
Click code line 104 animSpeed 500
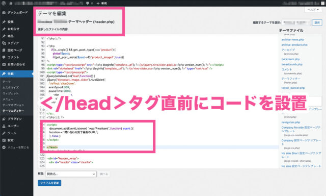point(59,87)
